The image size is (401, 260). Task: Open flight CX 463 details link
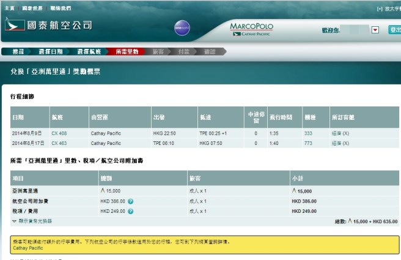click(x=59, y=143)
